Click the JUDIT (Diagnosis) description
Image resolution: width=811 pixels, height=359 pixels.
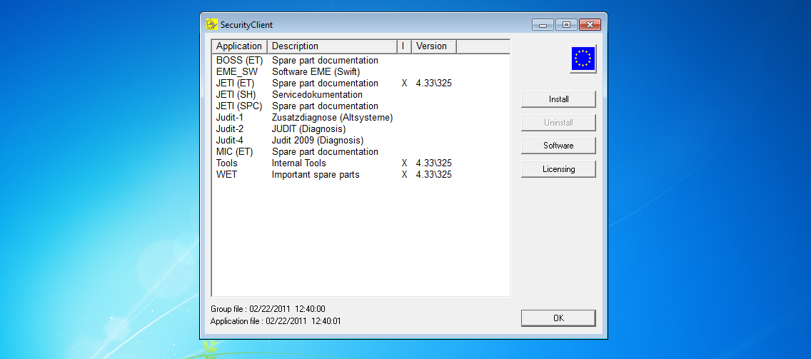point(309,128)
